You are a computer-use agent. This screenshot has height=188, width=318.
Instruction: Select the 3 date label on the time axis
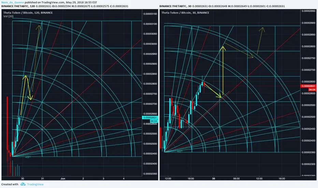point(103,178)
